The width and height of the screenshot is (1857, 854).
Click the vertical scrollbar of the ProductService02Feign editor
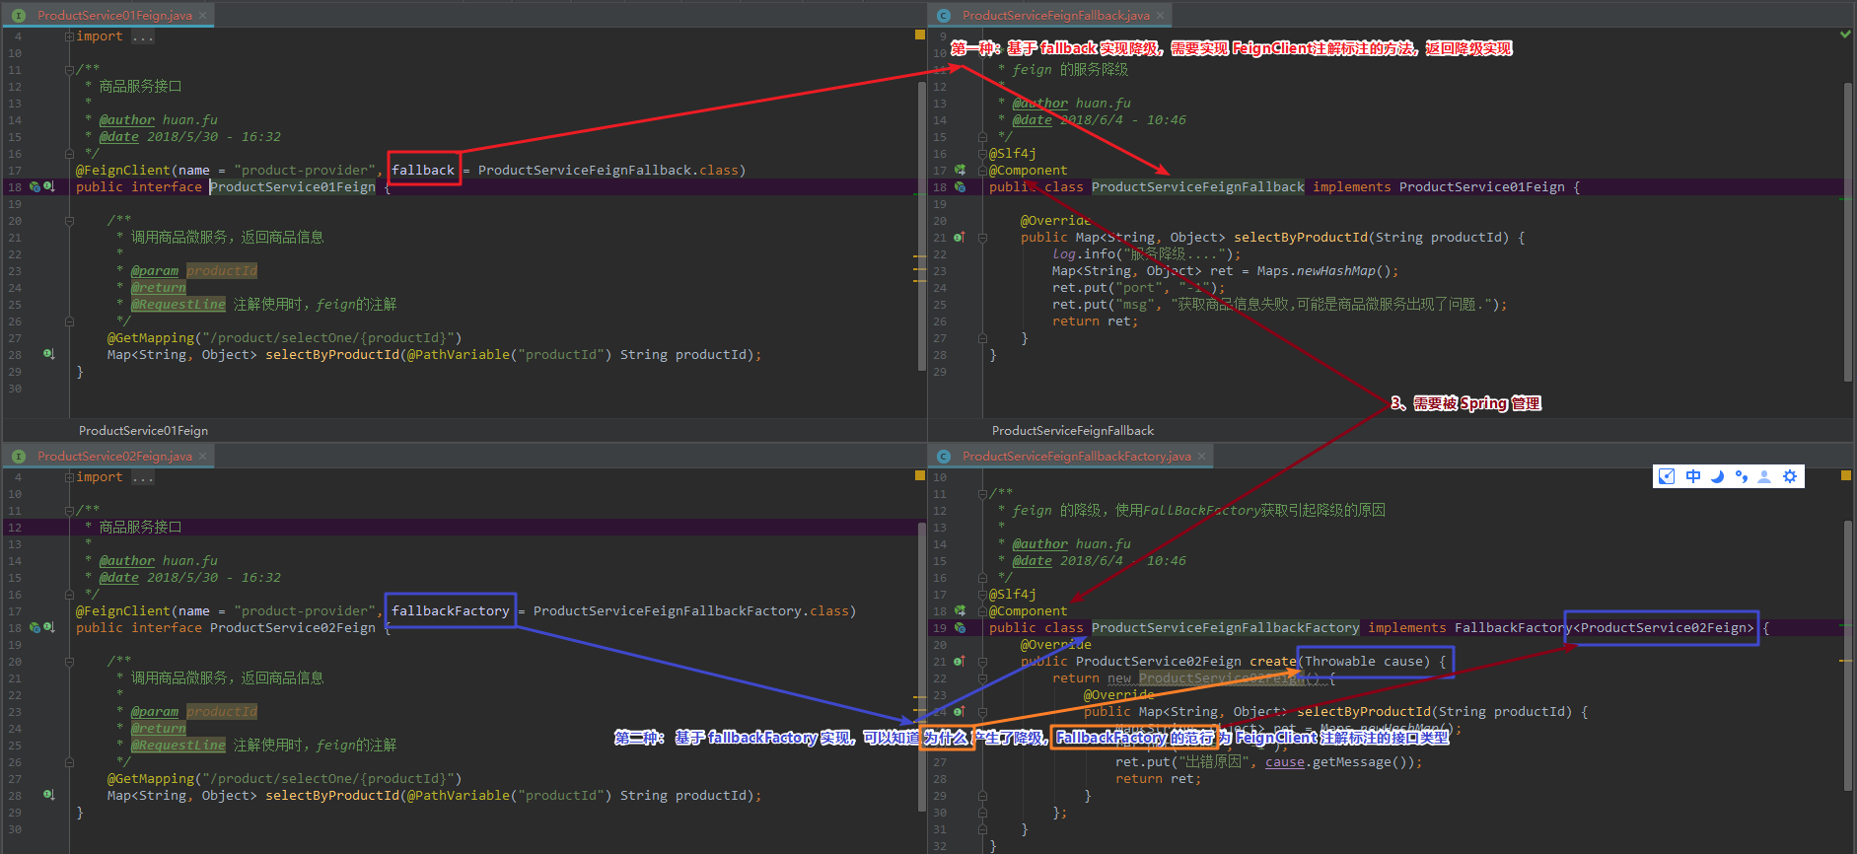tap(922, 668)
